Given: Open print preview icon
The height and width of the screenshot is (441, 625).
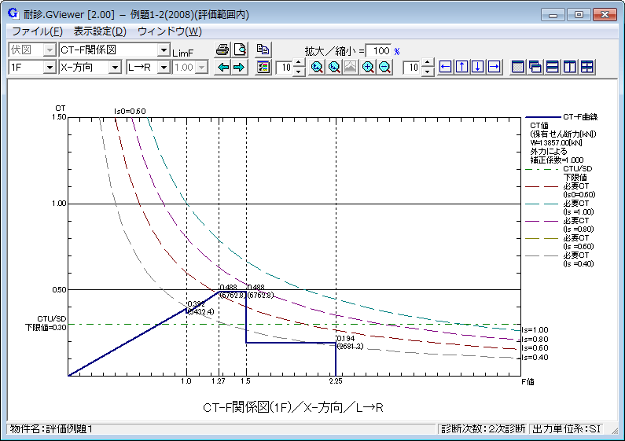Looking at the screenshot, I should pyautogui.click(x=241, y=50).
